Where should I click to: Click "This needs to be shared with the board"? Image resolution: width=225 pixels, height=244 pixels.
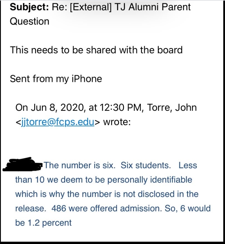click(96, 50)
